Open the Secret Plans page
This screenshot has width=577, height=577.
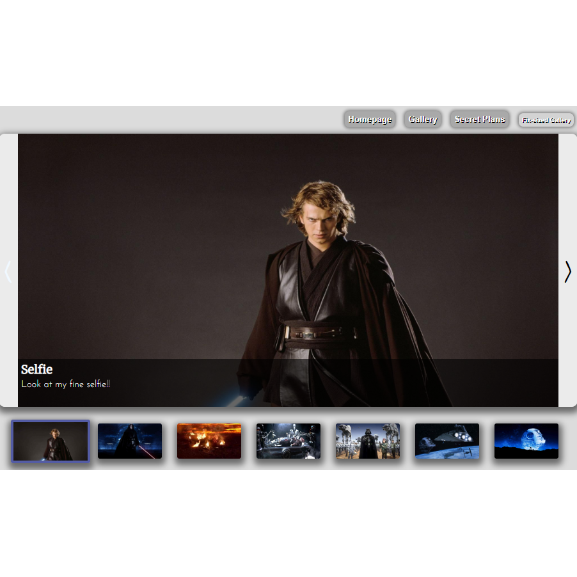tap(480, 120)
